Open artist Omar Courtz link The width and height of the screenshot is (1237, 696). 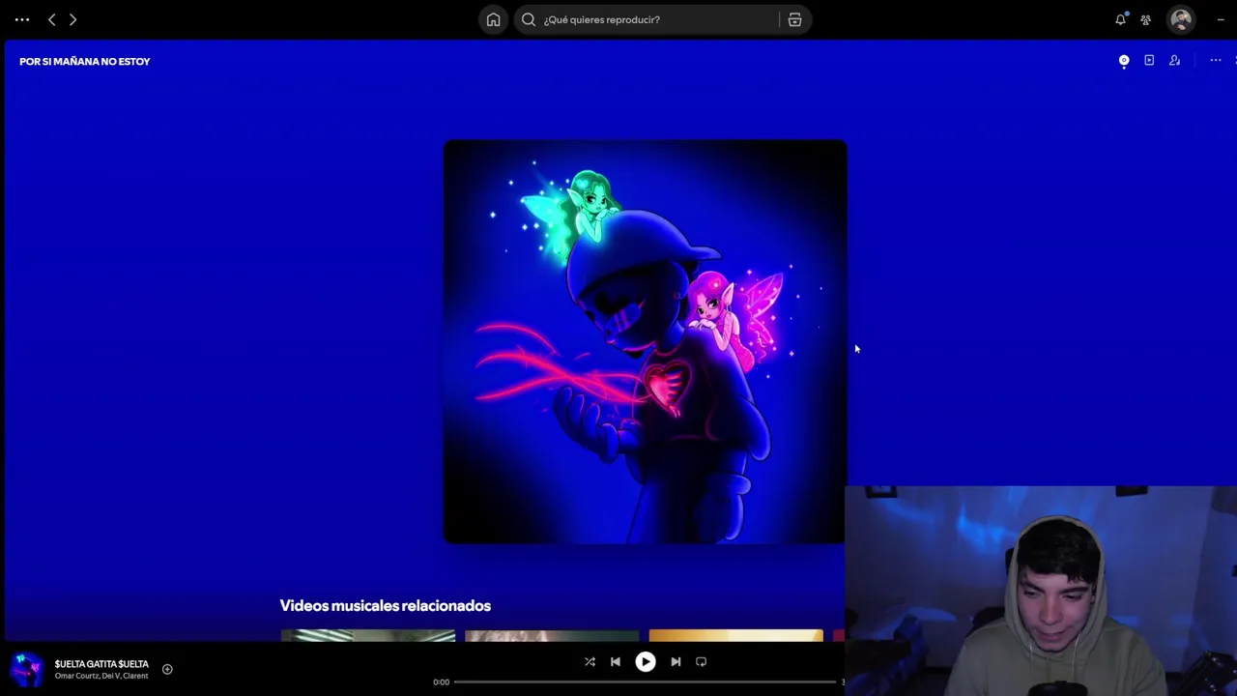pyautogui.click(x=75, y=676)
